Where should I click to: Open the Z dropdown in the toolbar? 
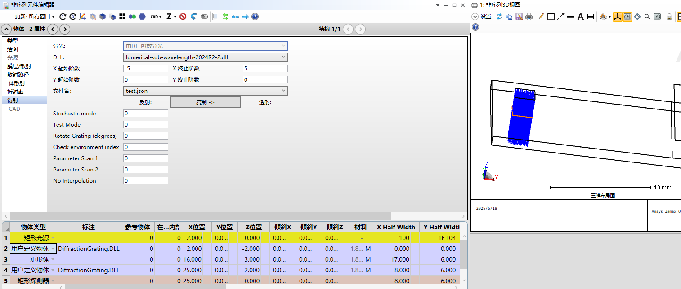[171, 17]
